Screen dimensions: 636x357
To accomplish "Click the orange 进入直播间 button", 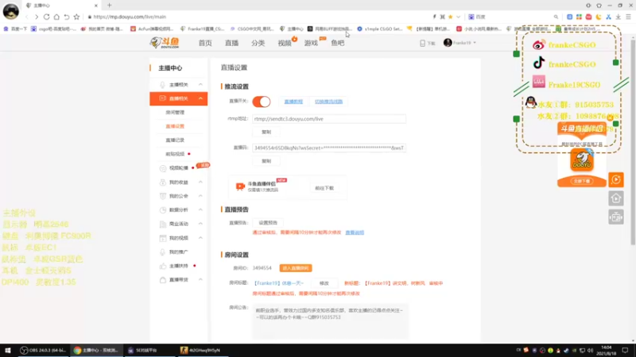I will (296, 268).
